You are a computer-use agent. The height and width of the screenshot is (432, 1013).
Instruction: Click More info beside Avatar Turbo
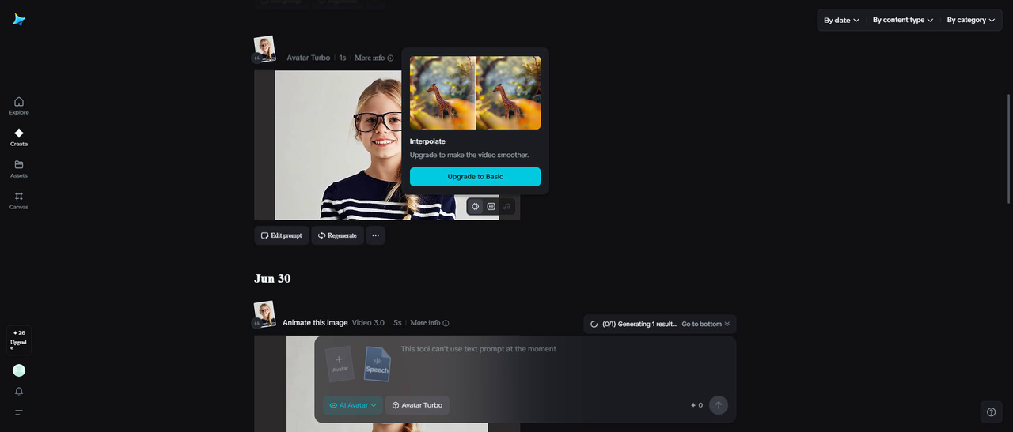(x=374, y=58)
